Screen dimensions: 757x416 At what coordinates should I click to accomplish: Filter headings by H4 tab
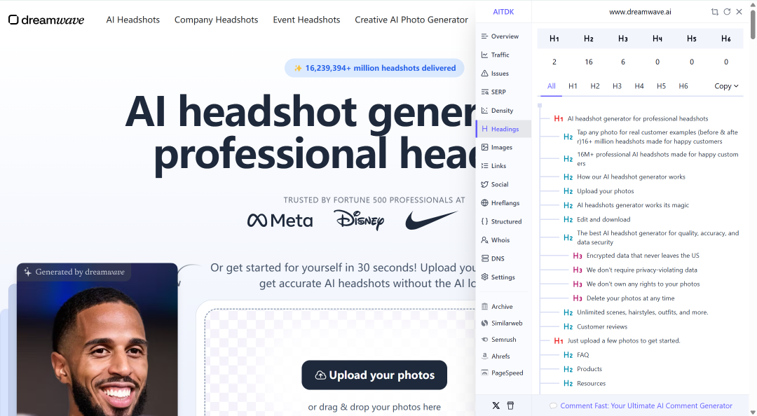639,86
